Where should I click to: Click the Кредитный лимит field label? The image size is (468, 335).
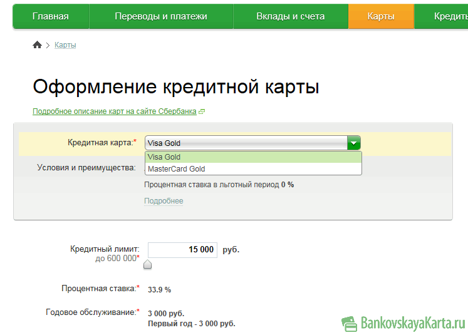pyautogui.click(x=105, y=249)
